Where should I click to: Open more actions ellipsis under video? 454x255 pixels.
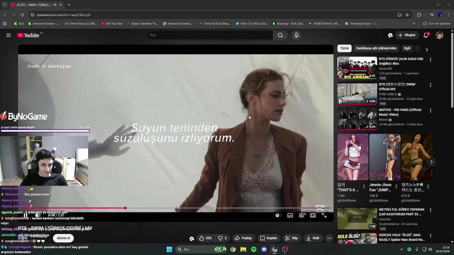click(329, 238)
